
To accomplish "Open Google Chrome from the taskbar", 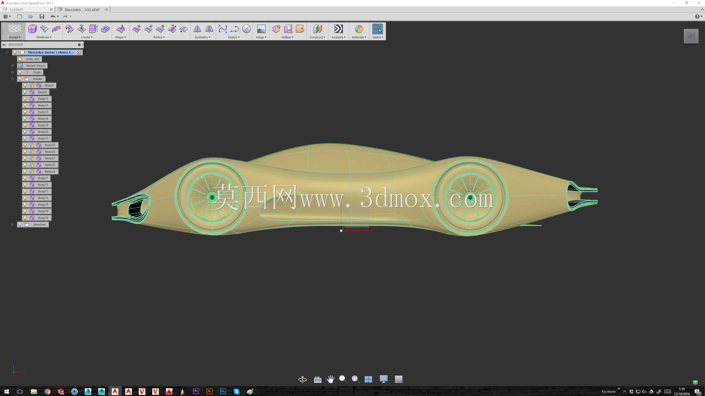I will click(x=47, y=391).
